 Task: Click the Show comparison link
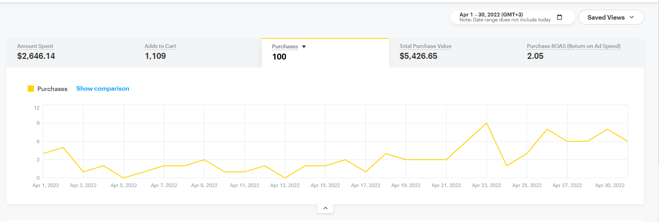[x=103, y=89]
